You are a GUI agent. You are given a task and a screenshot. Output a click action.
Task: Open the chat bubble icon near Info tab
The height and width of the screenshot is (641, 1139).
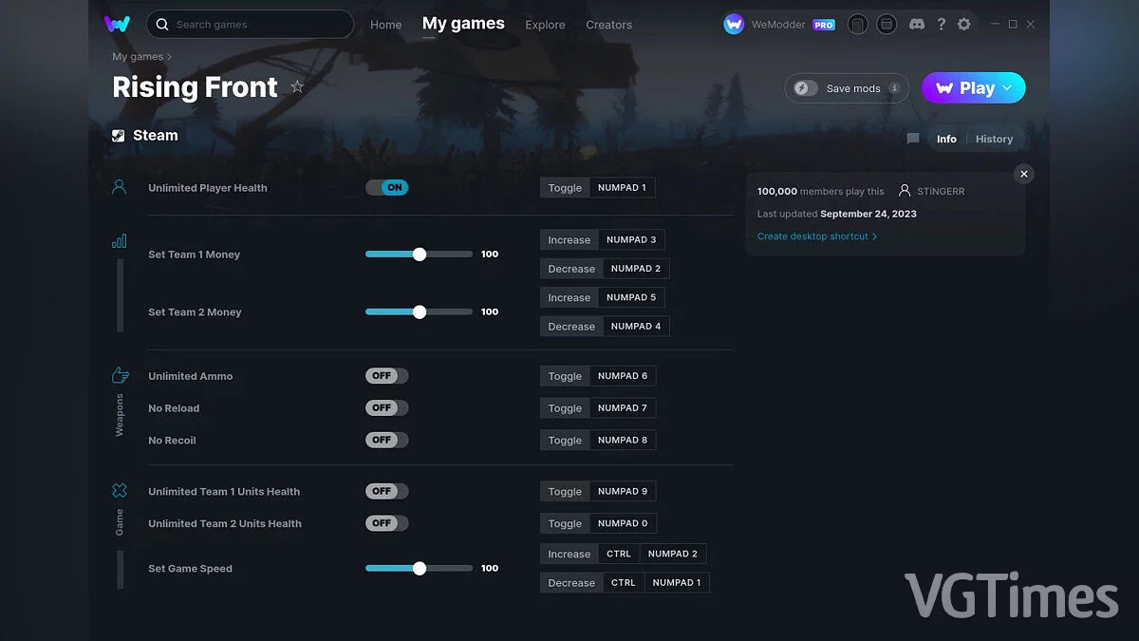(x=913, y=139)
